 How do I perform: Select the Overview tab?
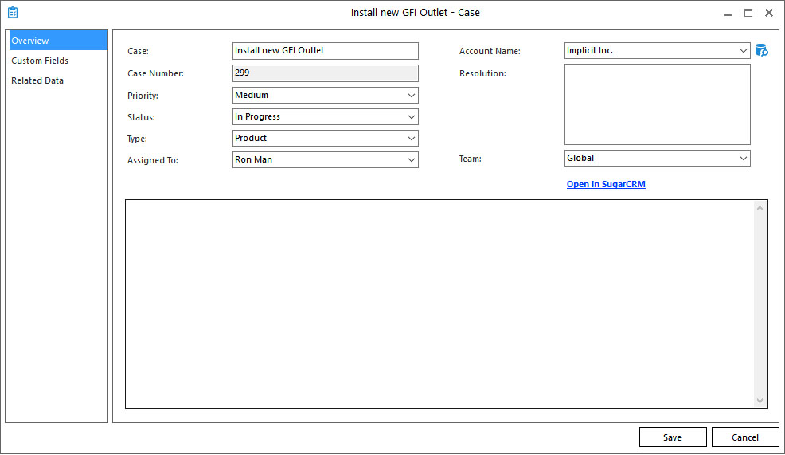(x=30, y=41)
